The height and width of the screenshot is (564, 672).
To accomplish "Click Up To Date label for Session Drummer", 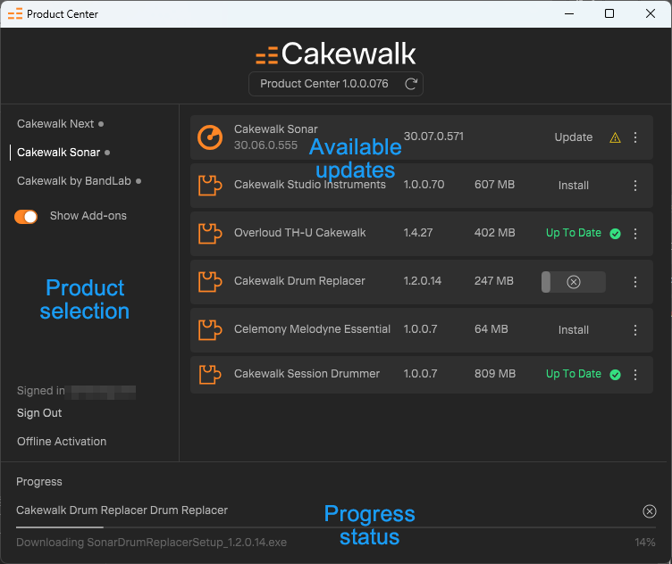I will 574,374.
